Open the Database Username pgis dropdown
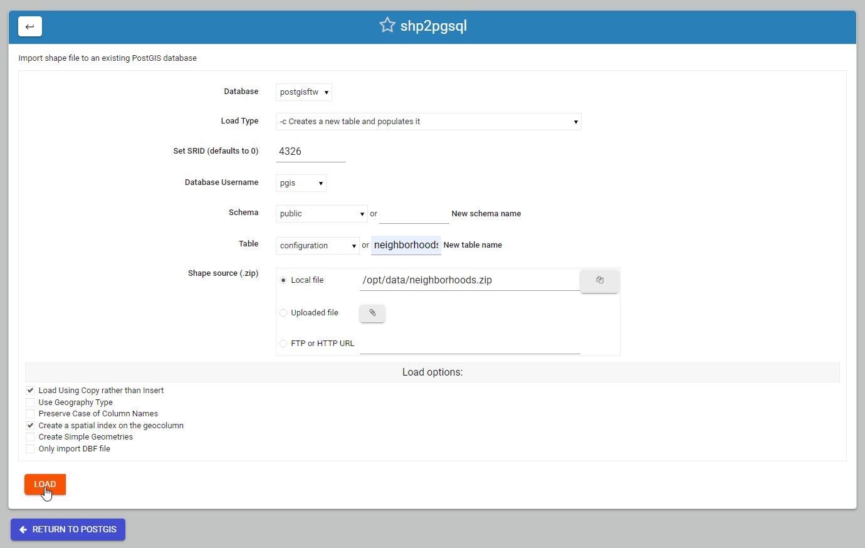The image size is (865, 548). point(301,183)
